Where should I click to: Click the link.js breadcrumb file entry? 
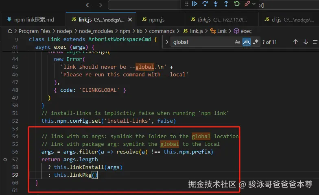(193, 31)
